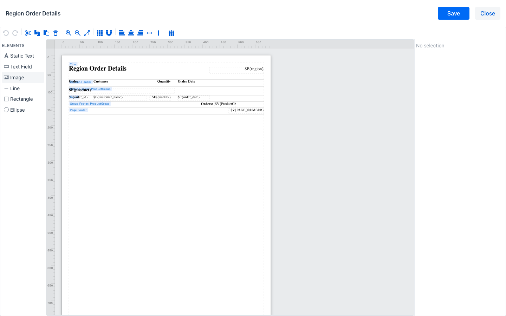Click the 'Group Footer: ProductGroup' band label
The width and height of the screenshot is (506, 316).
[90, 104]
